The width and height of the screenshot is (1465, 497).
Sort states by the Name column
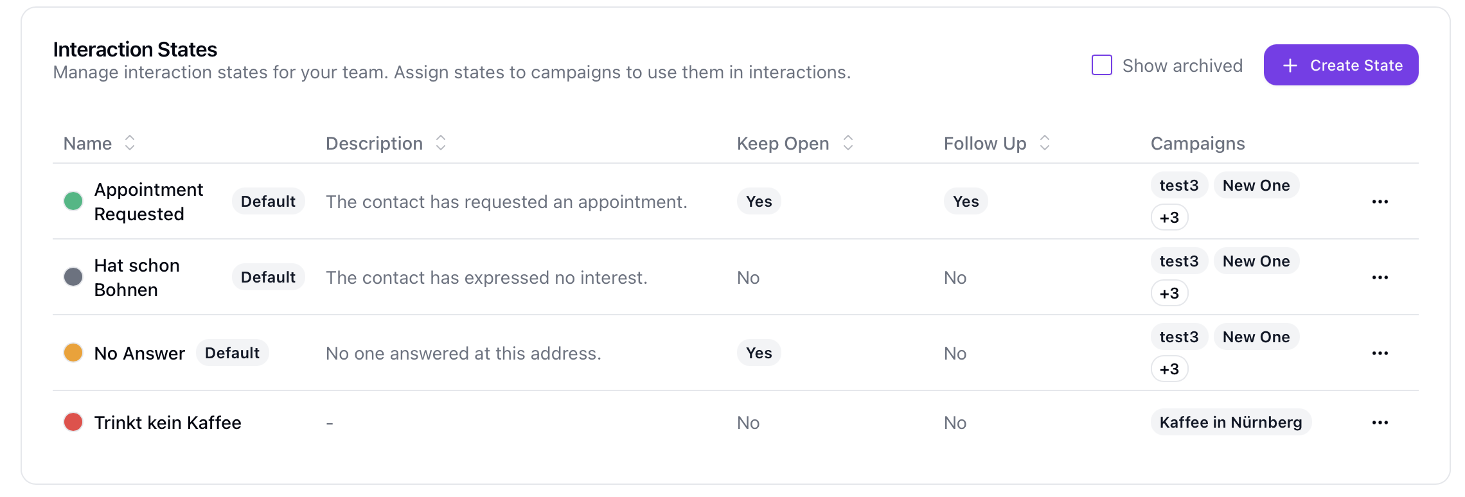click(129, 143)
